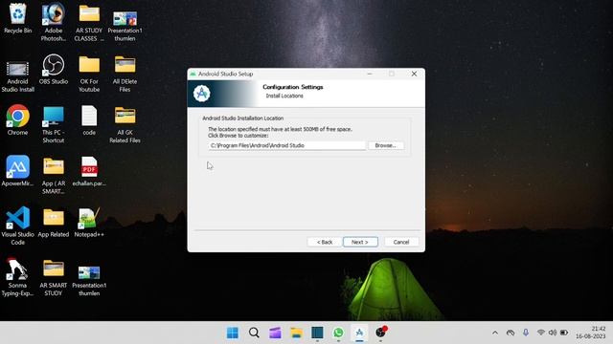This screenshot has width=613, height=344.
Task: Open the Wi-Fi network tray icon
Action: (x=541, y=333)
